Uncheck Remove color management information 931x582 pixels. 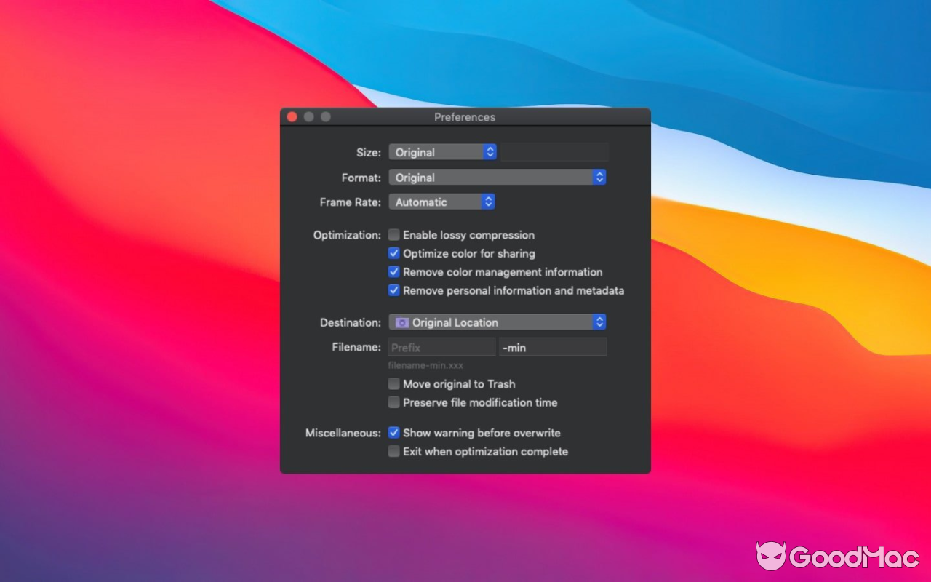pos(393,271)
